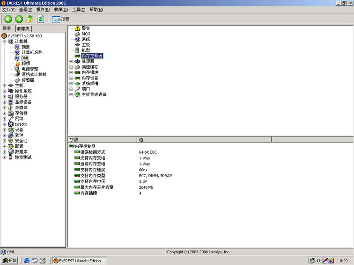354x265 pixels.
Task: Select the 内存插槽 row
Action: (86, 193)
